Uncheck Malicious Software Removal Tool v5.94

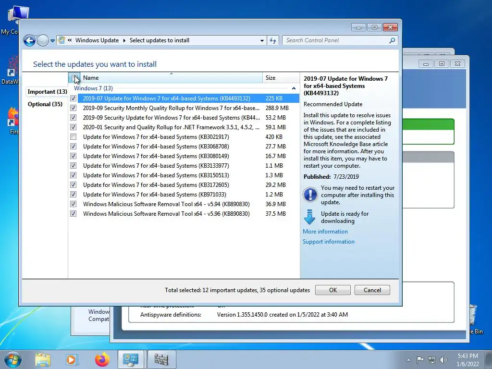(73, 204)
